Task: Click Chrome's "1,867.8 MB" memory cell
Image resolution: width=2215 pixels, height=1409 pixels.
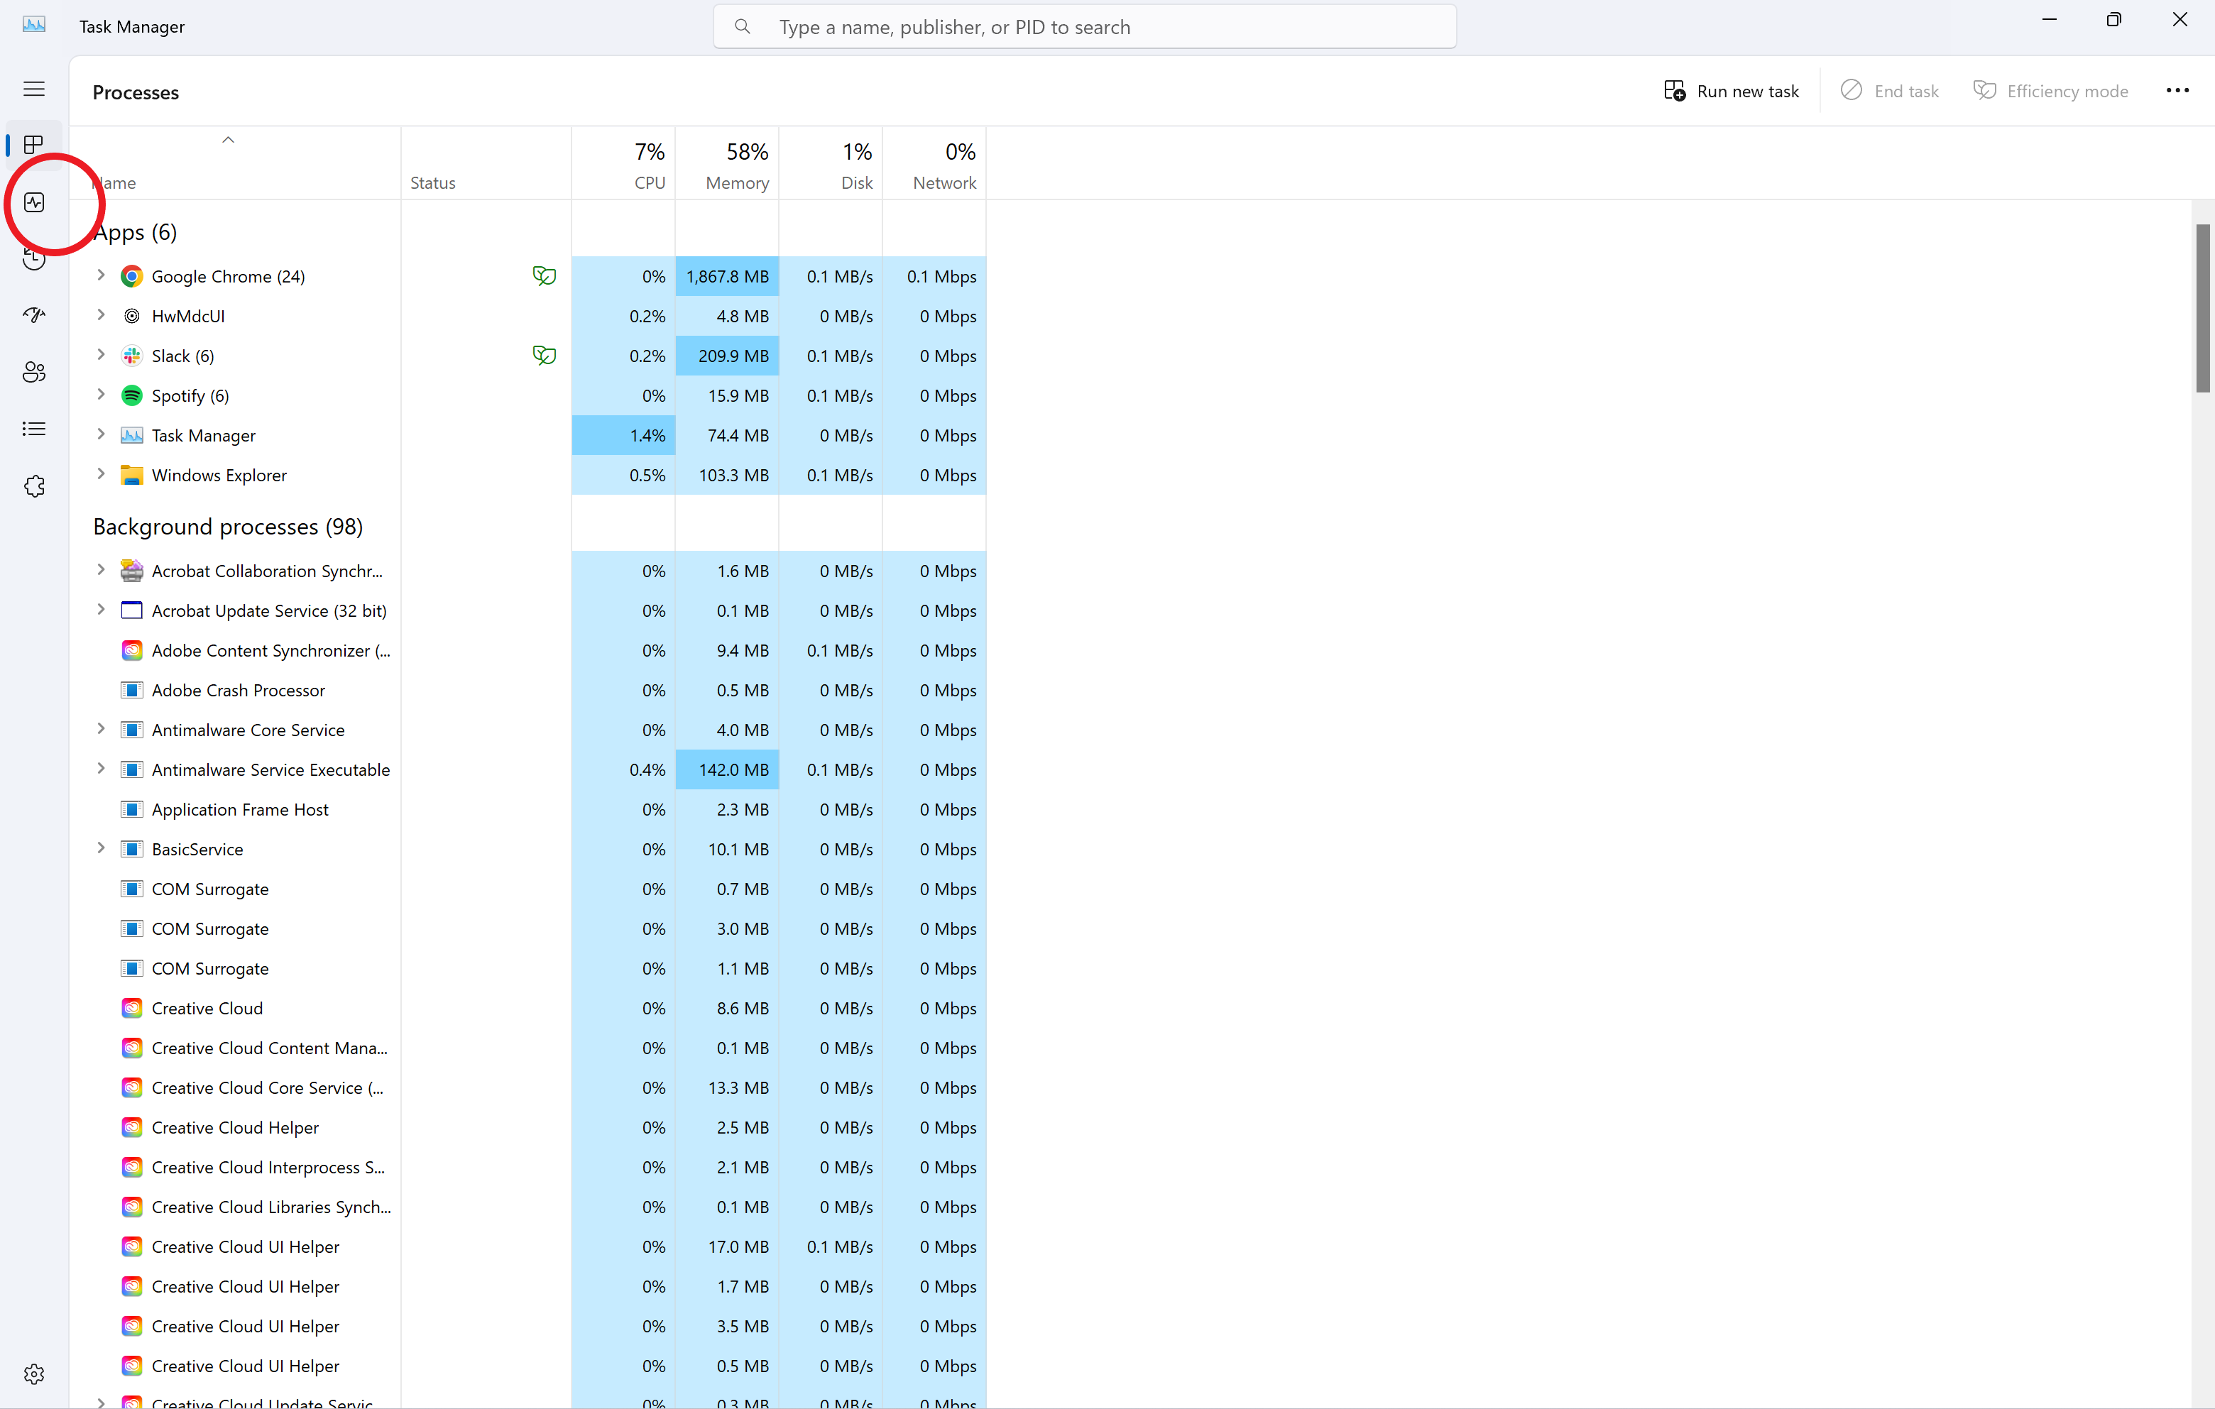Action: pos(727,276)
